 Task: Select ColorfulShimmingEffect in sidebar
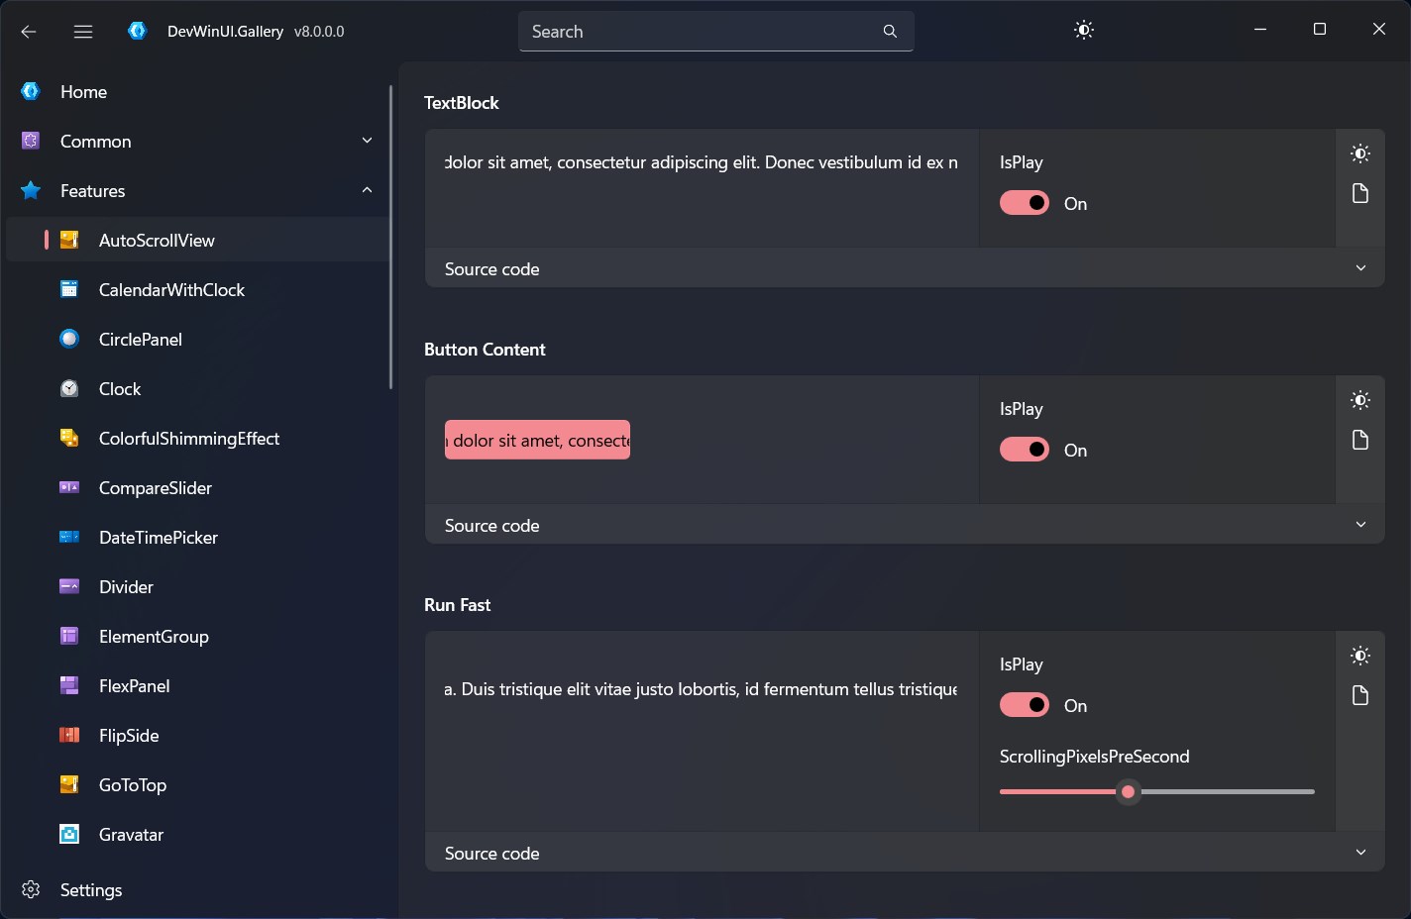click(188, 439)
